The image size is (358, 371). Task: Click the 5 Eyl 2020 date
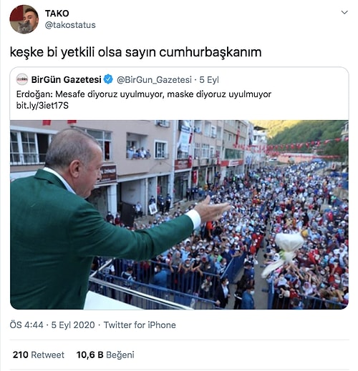(x=73, y=325)
